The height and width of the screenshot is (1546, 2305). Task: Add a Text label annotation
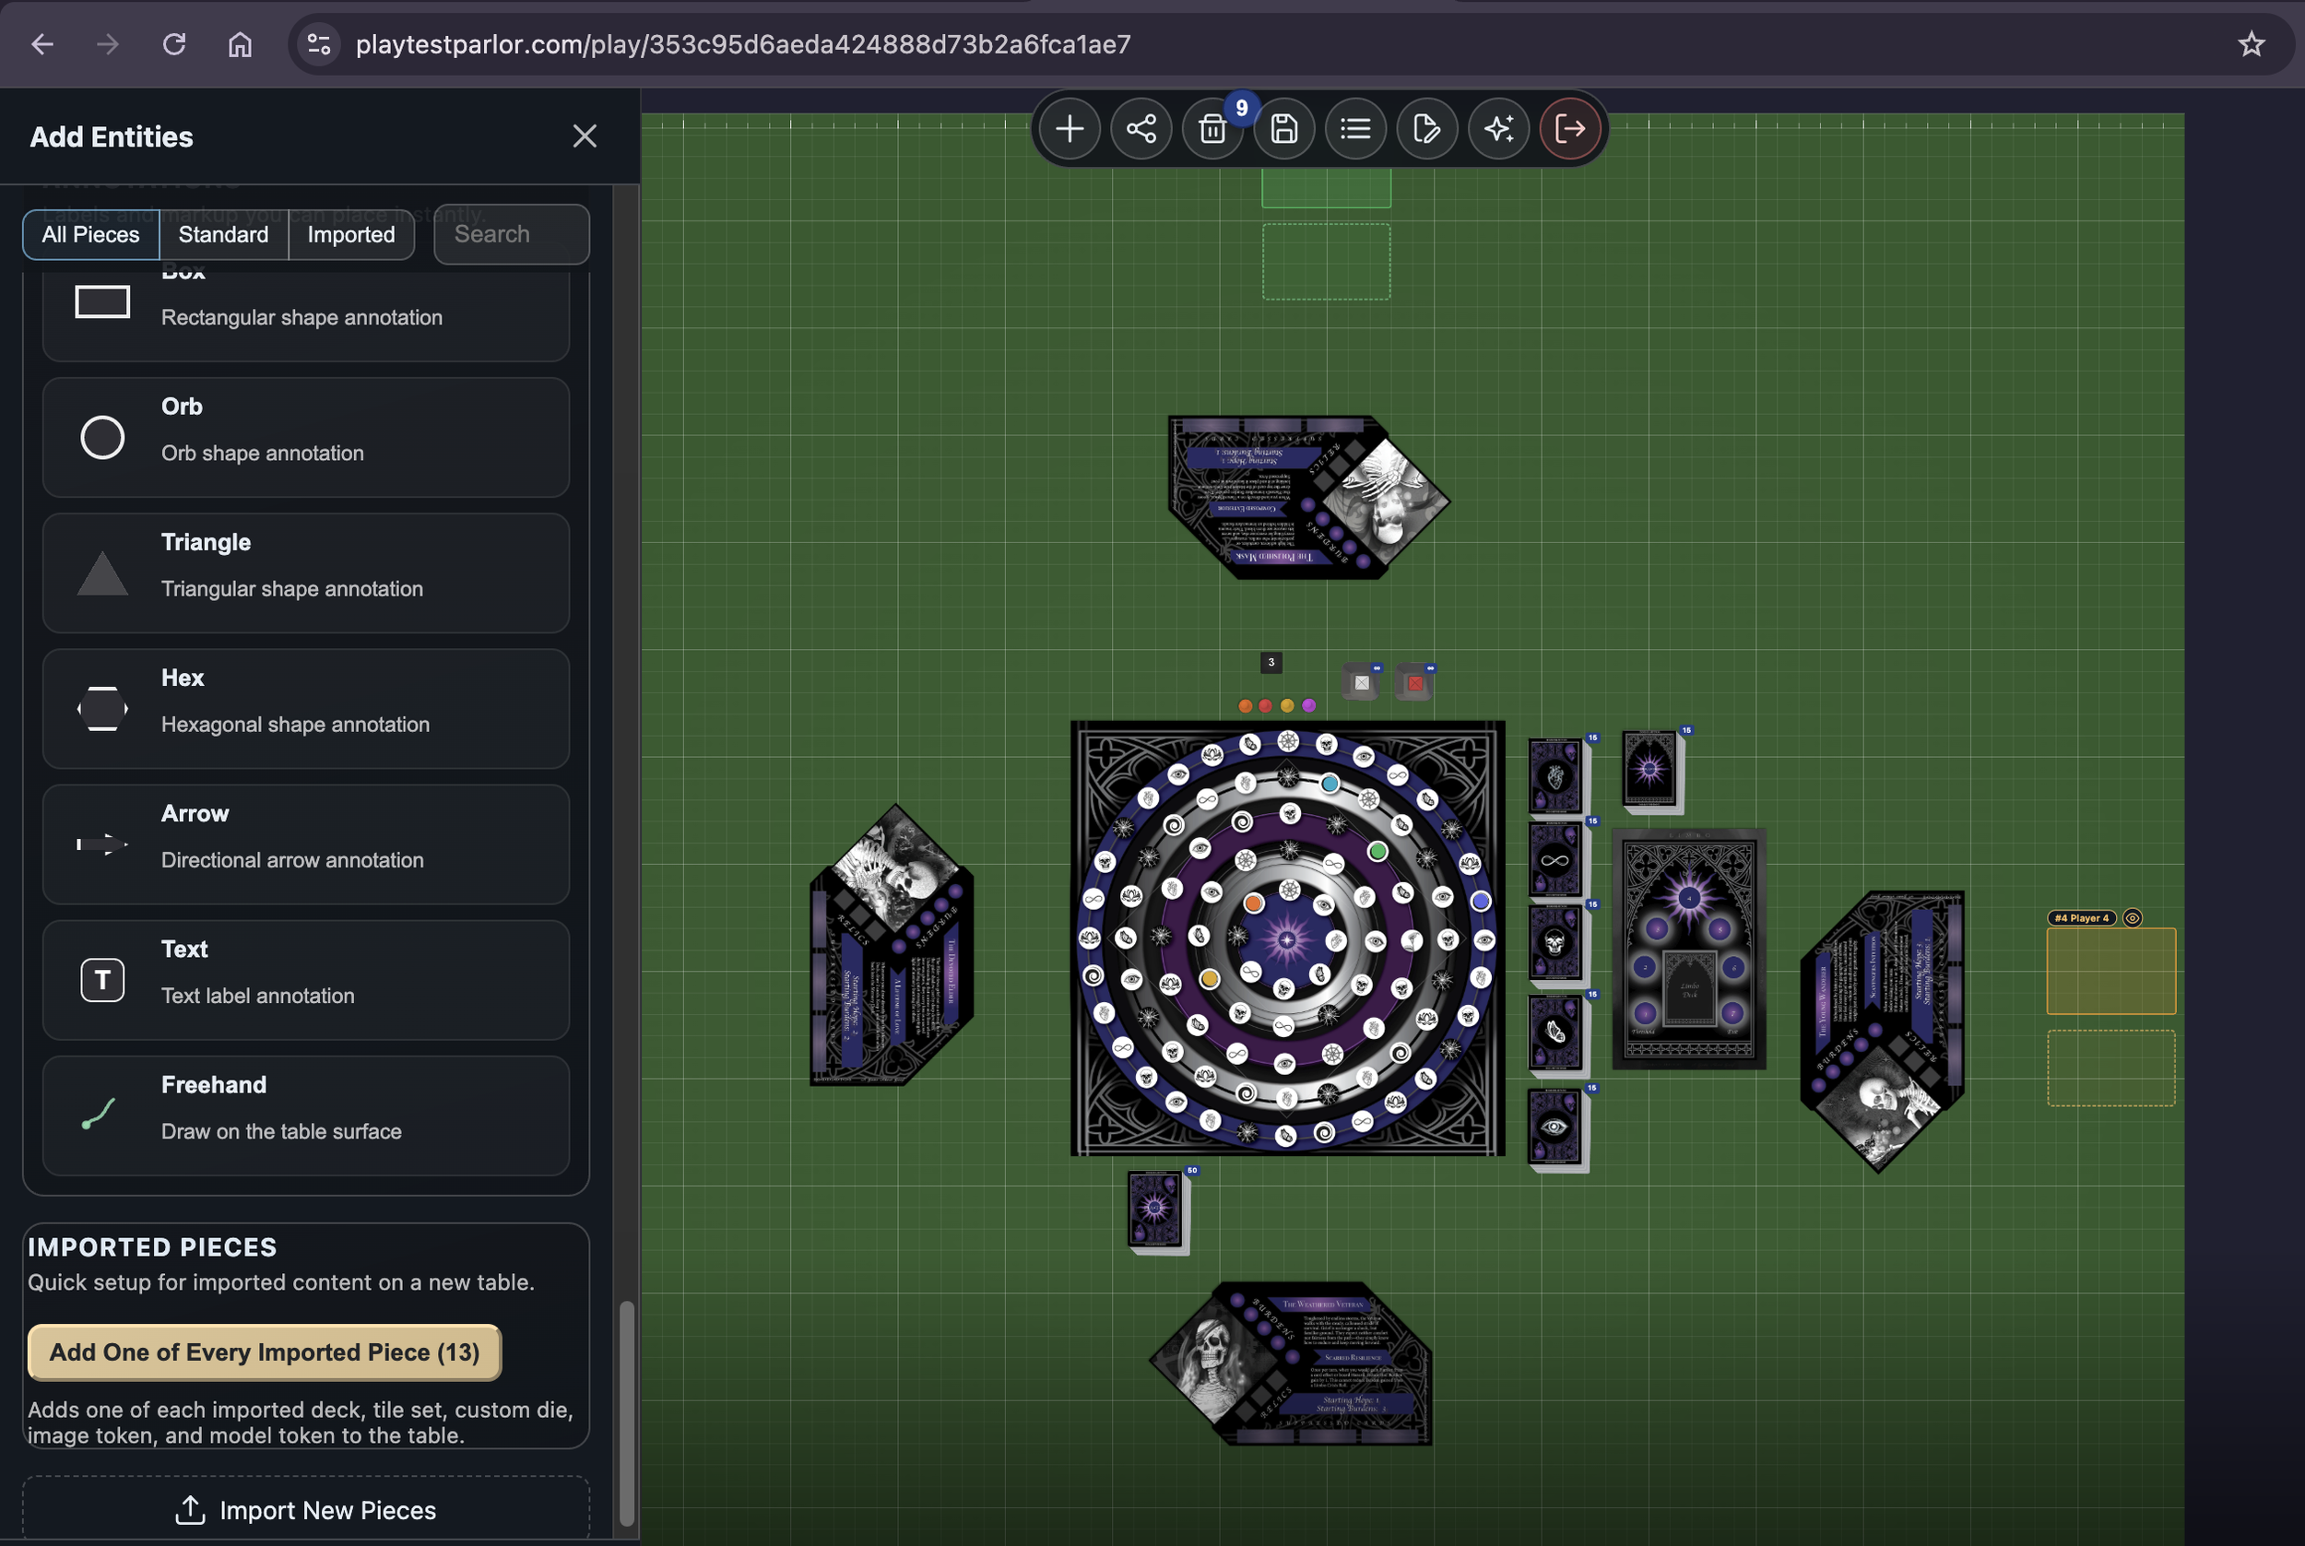[305, 980]
